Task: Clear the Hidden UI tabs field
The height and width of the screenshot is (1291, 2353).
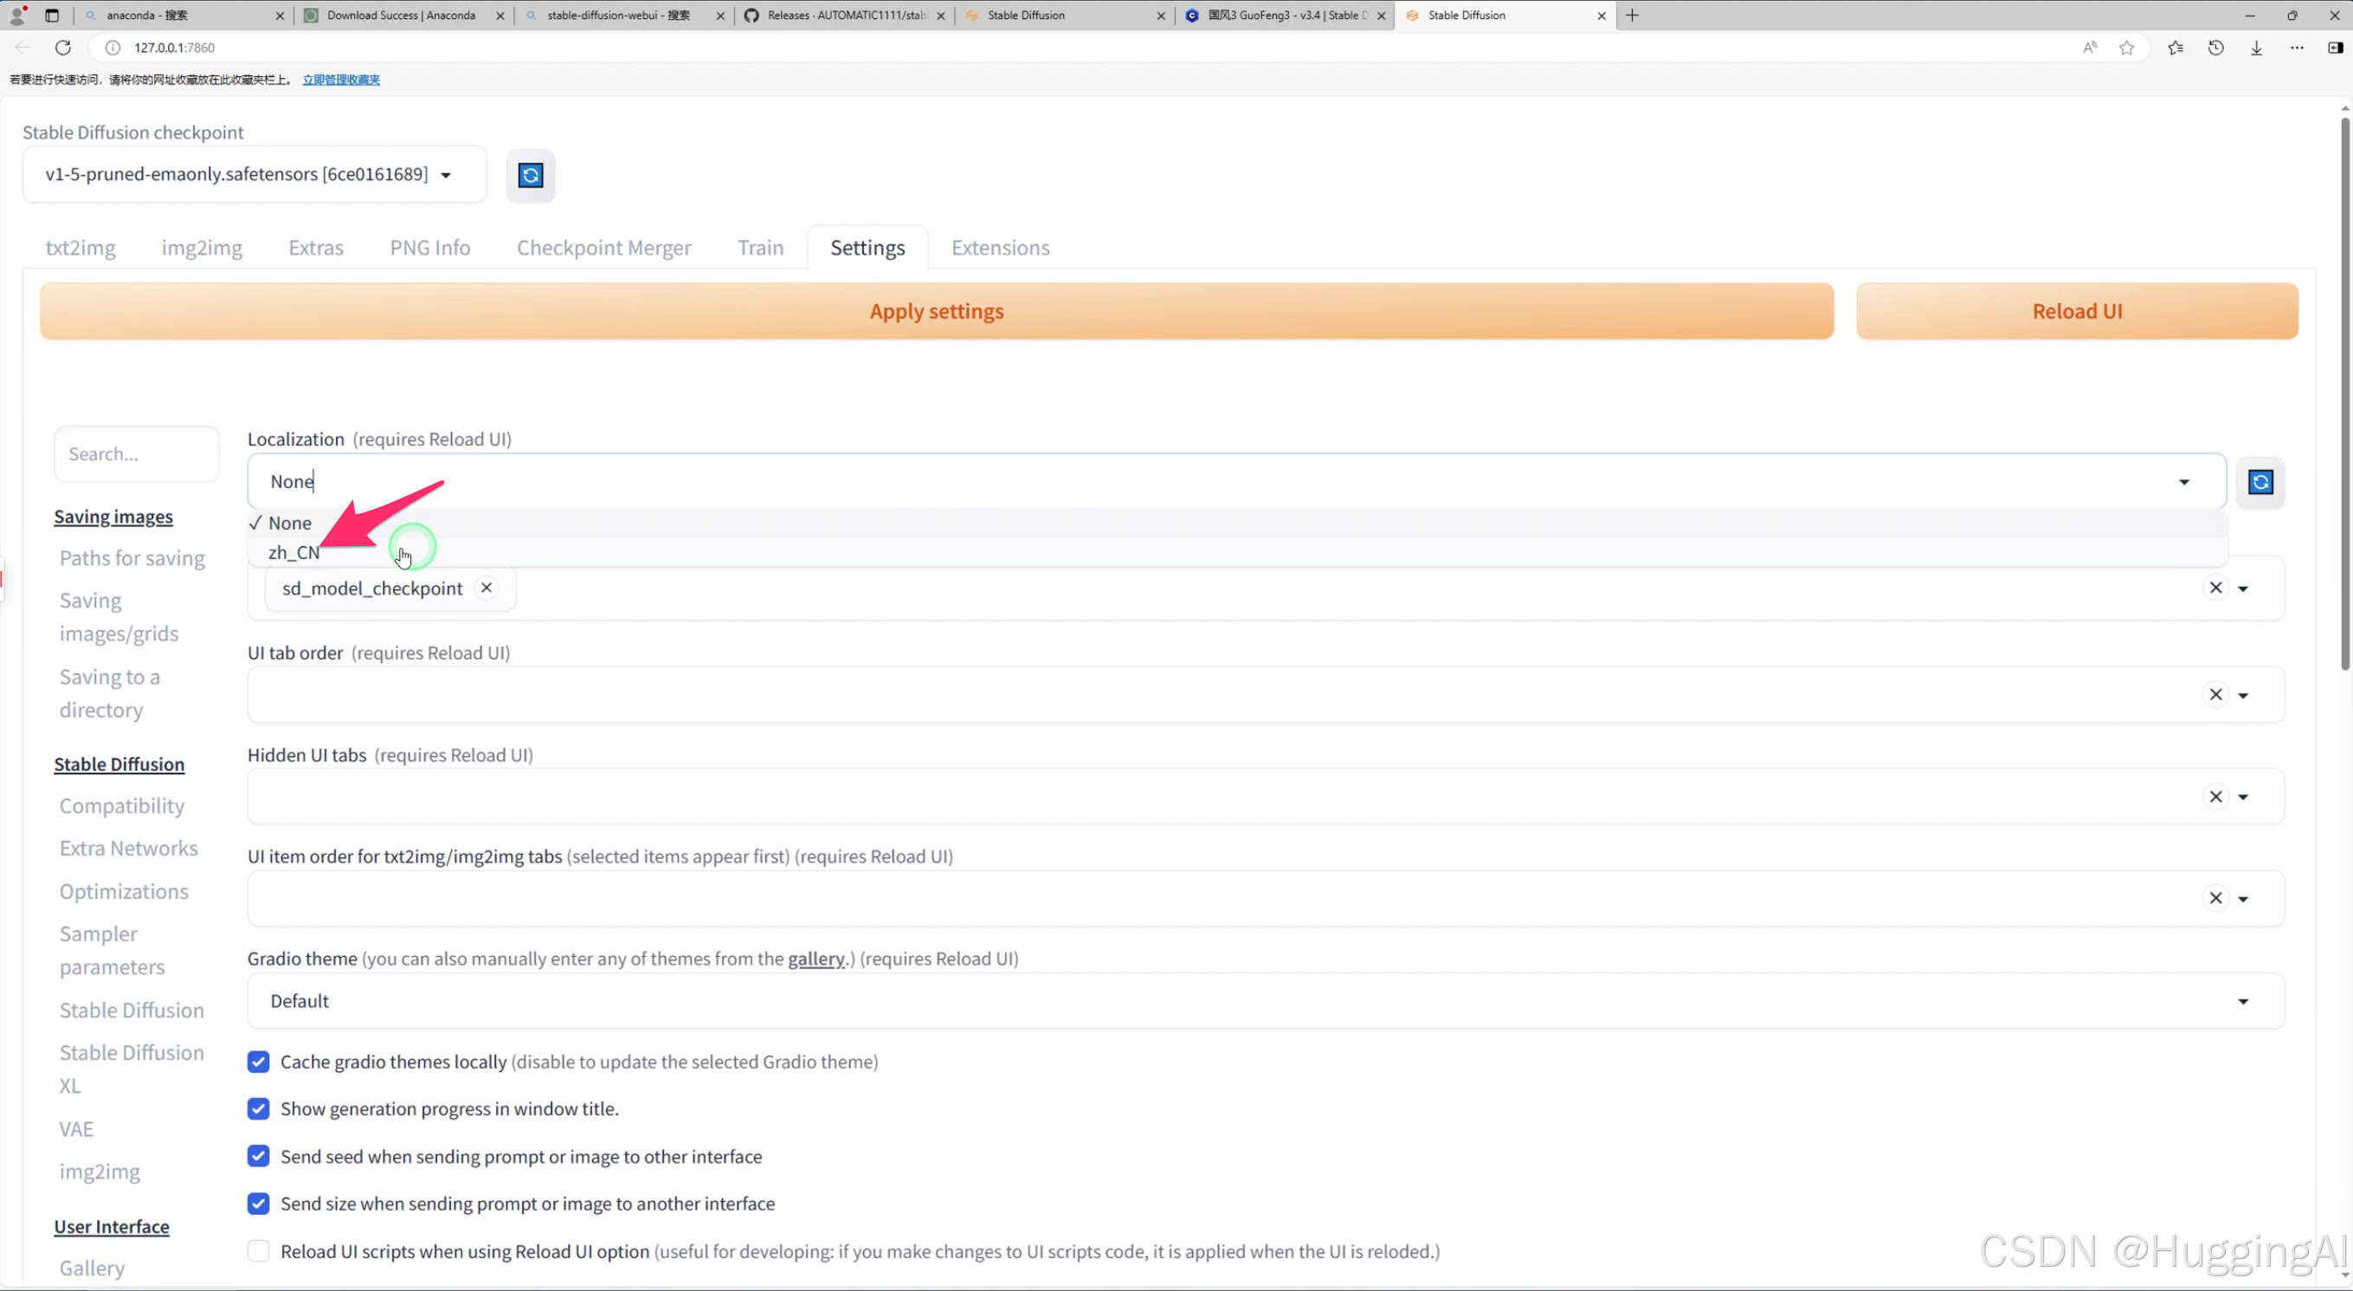Action: pyautogui.click(x=2215, y=796)
